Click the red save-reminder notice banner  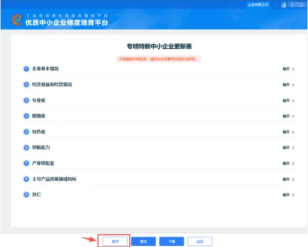coord(159,59)
